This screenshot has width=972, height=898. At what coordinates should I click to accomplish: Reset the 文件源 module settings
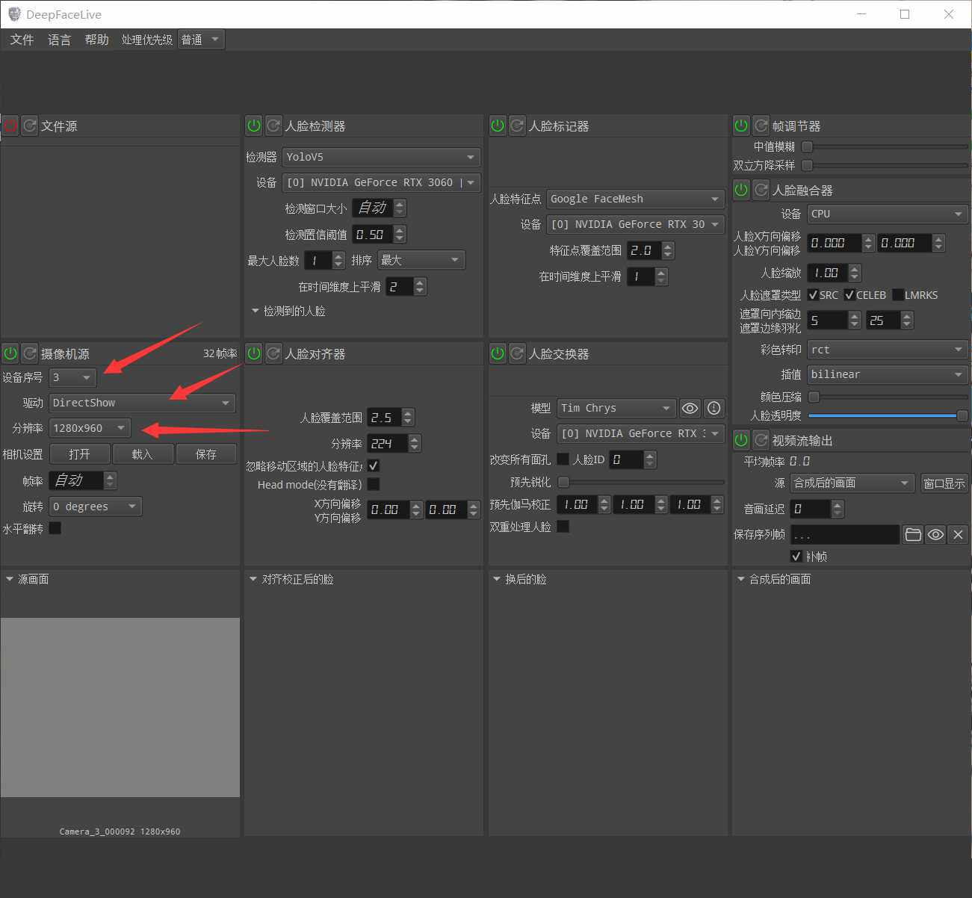(29, 126)
